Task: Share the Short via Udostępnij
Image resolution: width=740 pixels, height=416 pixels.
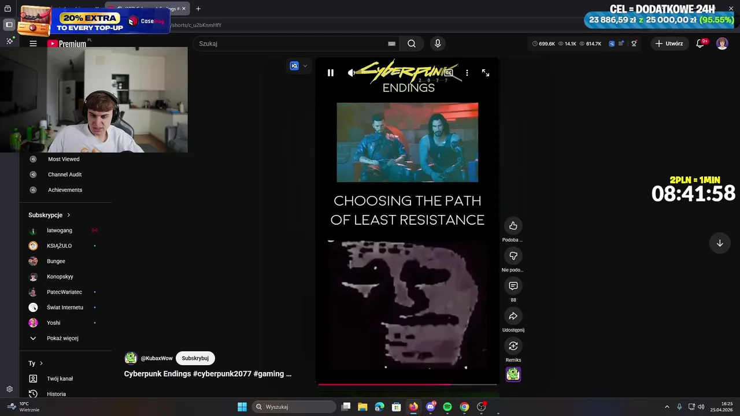Action: tap(513, 315)
